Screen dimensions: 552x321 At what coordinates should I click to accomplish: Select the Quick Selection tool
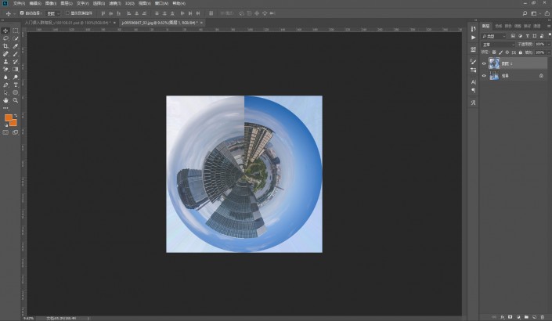pyautogui.click(x=16, y=38)
